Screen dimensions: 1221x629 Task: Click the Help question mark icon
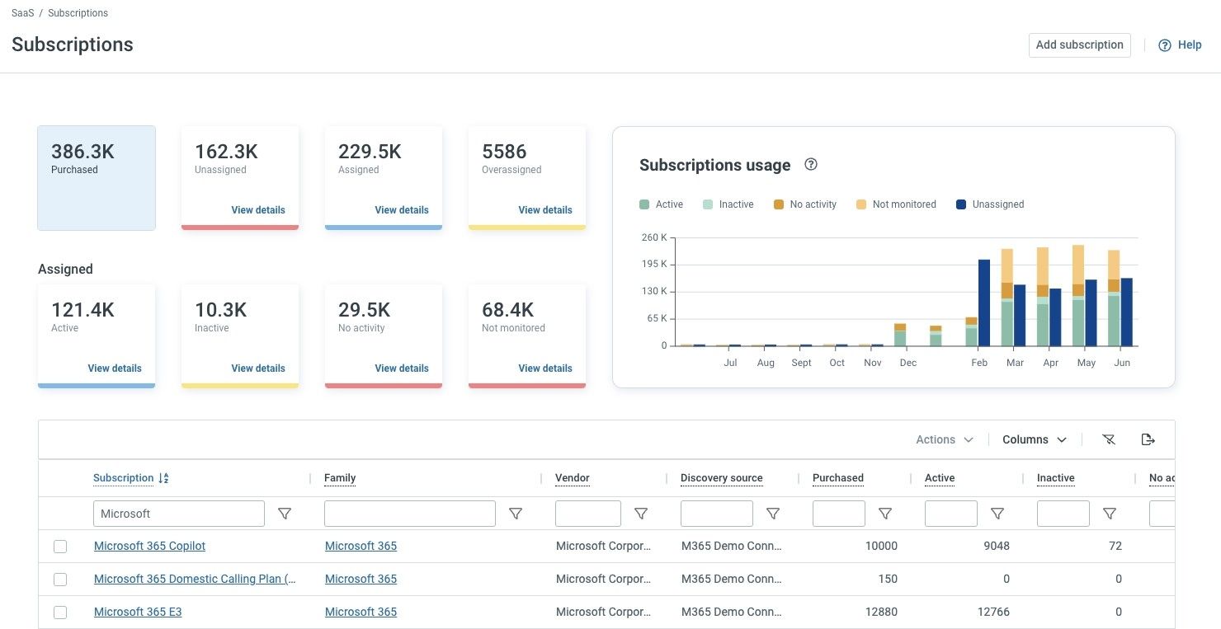(x=1165, y=45)
